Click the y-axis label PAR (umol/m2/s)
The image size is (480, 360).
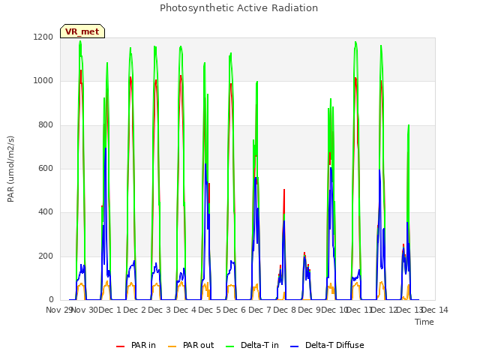click(10, 169)
